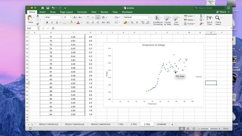Open the font size 12 dropdown
The image size is (242, 136).
(71, 17)
